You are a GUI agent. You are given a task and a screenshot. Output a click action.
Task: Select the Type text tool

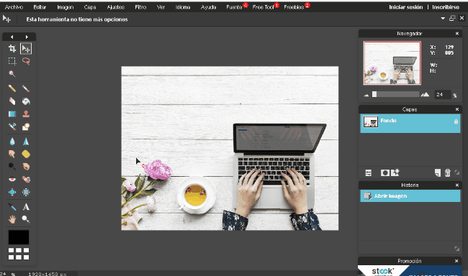(26, 206)
